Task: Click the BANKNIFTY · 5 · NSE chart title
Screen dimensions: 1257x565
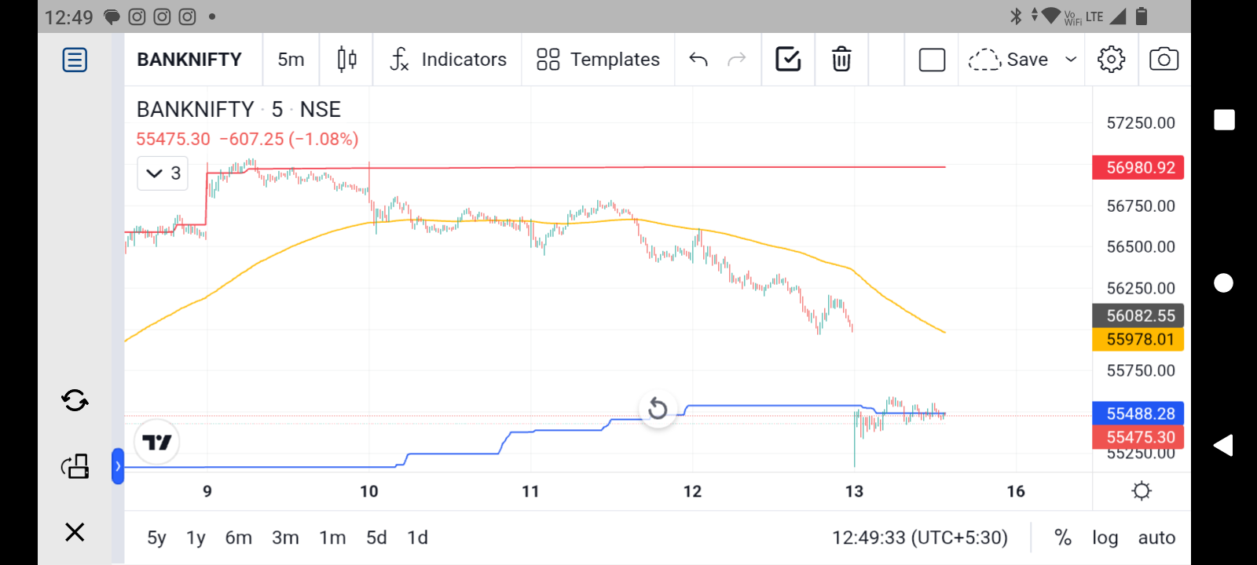Action: pyautogui.click(x=239, y=109)
